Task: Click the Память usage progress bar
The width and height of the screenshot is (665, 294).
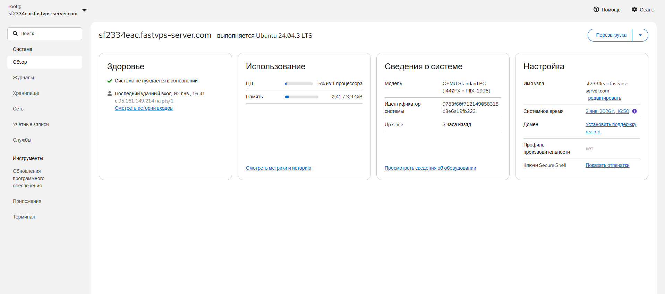Action: coord(302,97)
